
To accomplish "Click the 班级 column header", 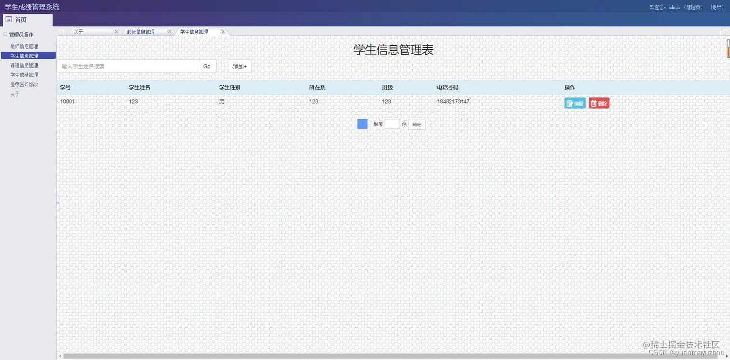I will tap(387, 87).
